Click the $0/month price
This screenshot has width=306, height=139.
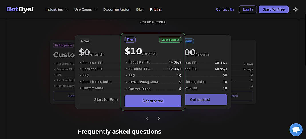point(91,52)
